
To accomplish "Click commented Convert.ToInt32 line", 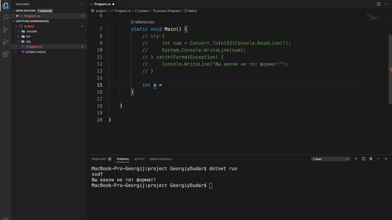I will pos(216,43).
